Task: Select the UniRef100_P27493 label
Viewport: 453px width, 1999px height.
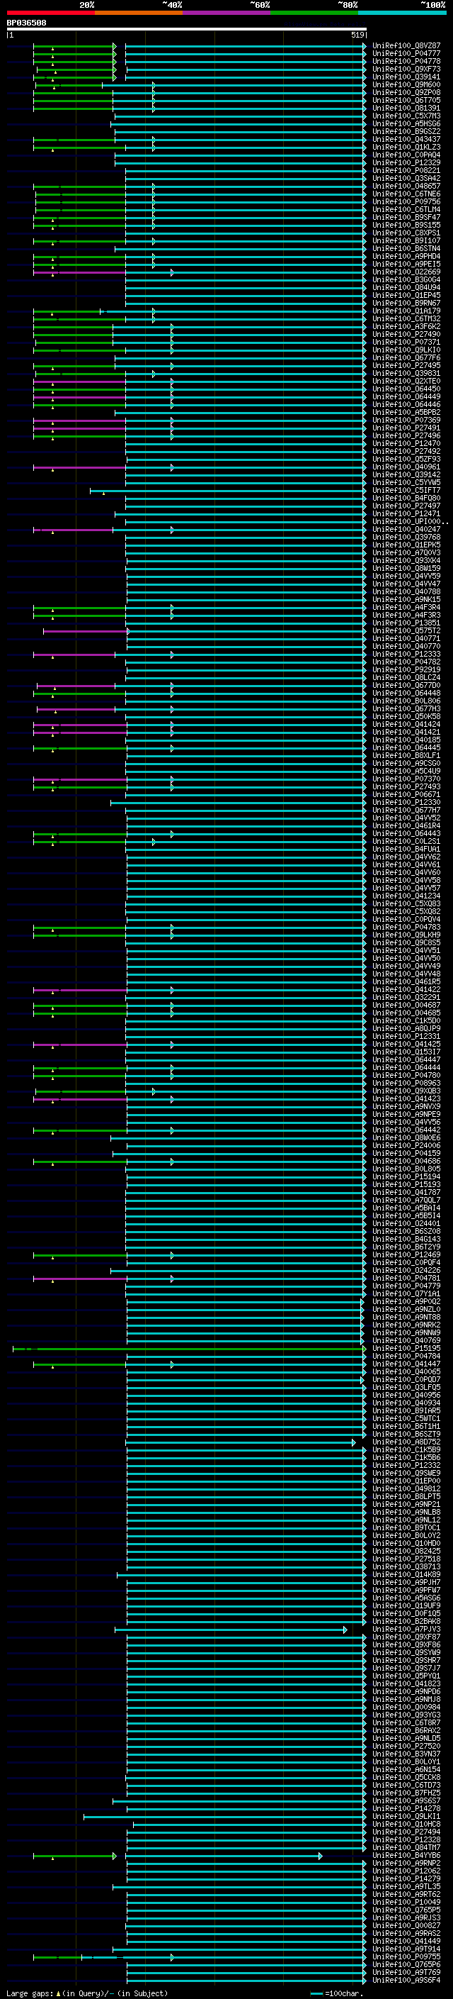Action: pyautogui.click(x=406, y=787)
